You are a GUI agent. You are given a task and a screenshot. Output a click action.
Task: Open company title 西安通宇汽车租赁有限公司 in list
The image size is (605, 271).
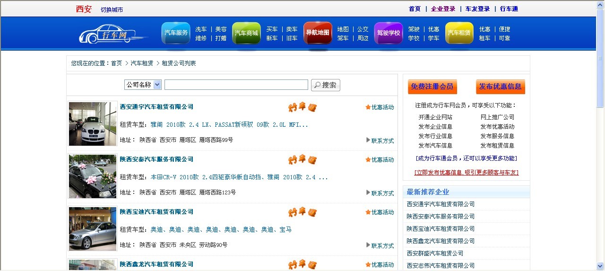(156, 107)
